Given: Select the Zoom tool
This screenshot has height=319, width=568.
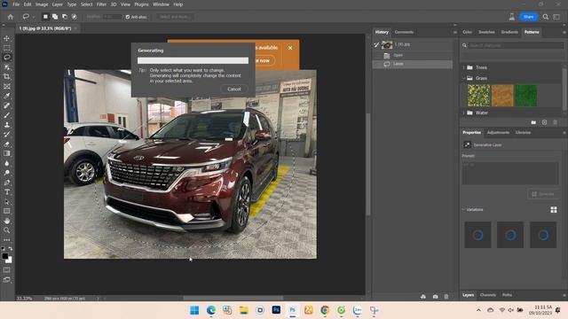Looking at the screenshot, I should (7, 230).
